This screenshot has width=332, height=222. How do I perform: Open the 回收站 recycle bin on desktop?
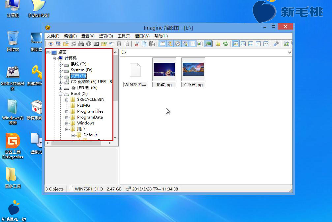click(13, 41)
